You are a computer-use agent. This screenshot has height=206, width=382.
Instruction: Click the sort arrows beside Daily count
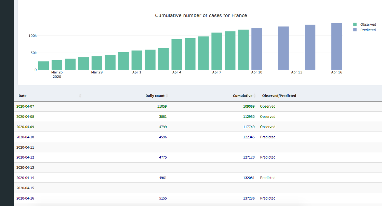click(x=167, y=96)
